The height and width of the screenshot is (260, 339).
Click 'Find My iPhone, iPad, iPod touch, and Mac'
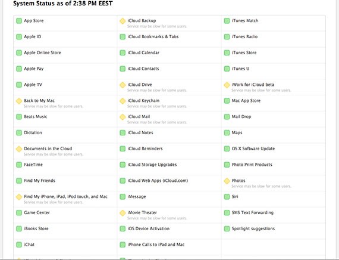(x=66, y=196)
